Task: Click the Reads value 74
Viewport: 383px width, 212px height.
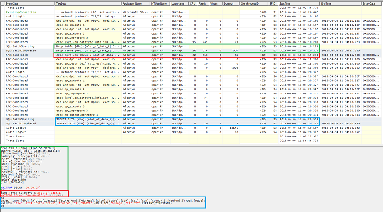Action: pos(205,98)
